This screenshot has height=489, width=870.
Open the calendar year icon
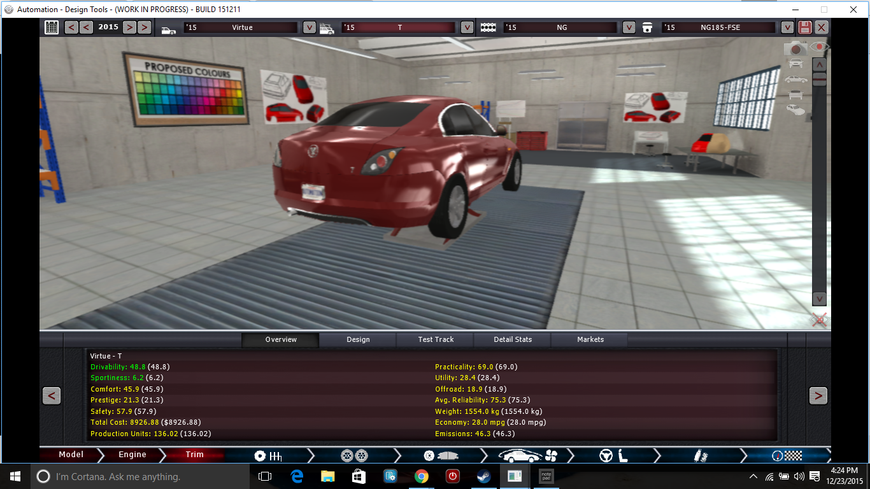point(52,27)
